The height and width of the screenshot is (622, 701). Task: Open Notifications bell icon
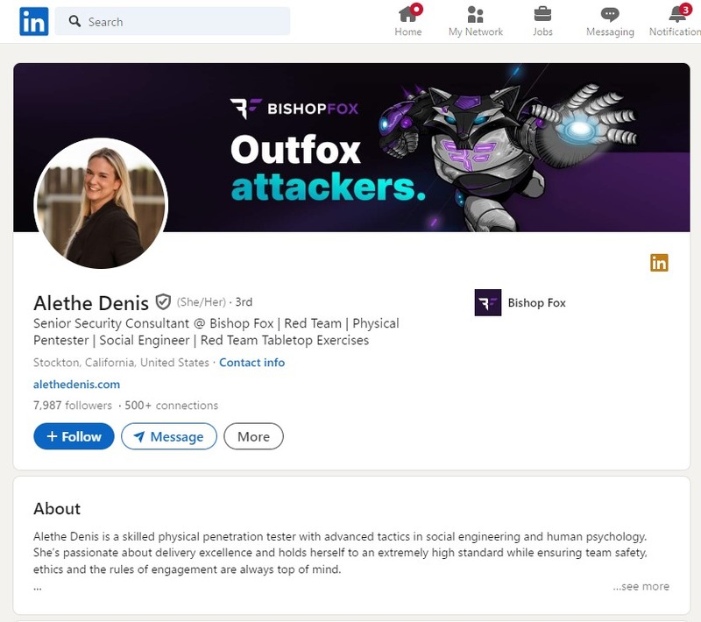(676, 15)
